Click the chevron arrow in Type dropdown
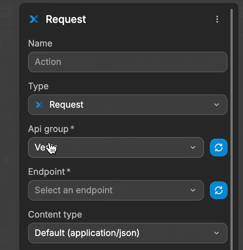 216,105
